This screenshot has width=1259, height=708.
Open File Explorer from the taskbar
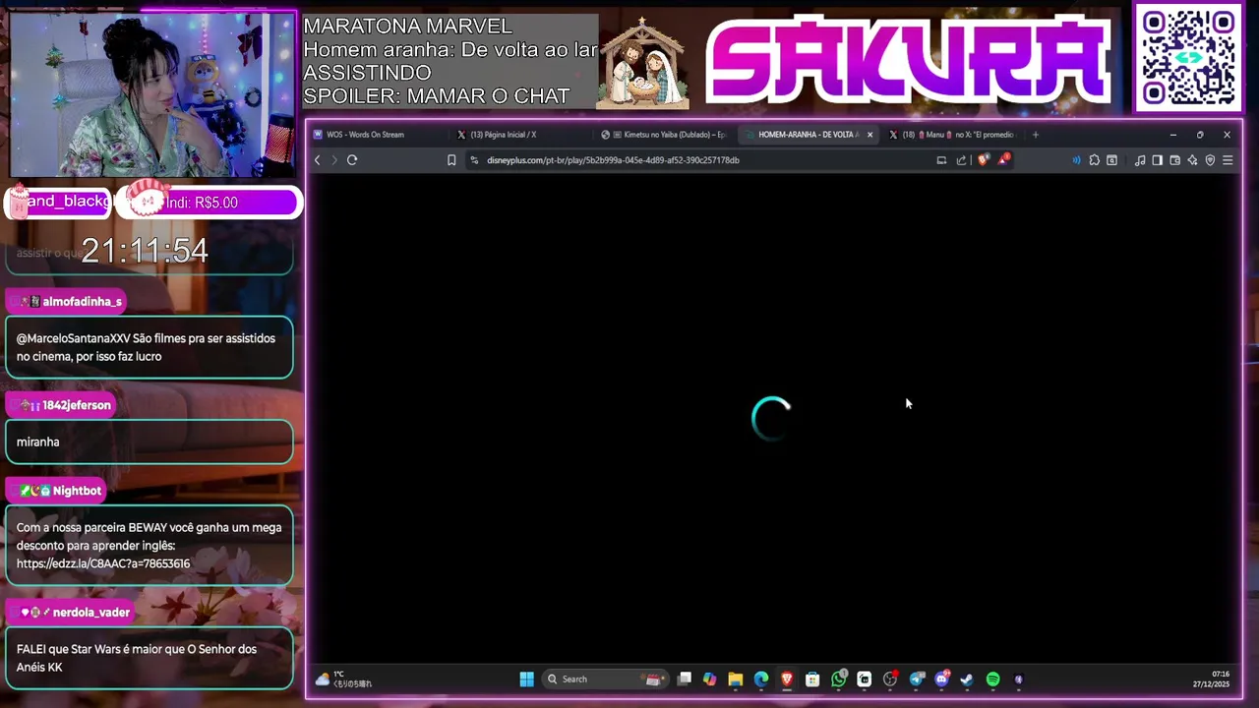click(x=735, y=679)
